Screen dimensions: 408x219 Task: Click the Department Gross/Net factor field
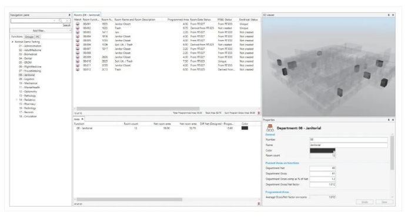pos(322,184)
